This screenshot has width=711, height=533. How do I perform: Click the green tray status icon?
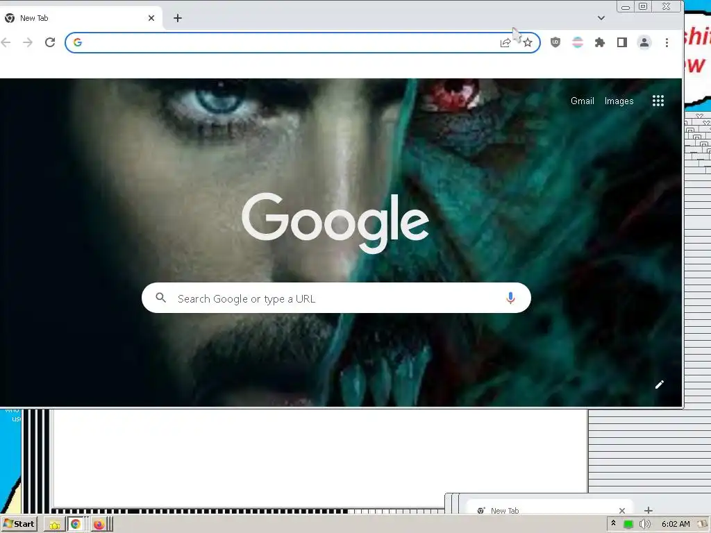(628, 525)
